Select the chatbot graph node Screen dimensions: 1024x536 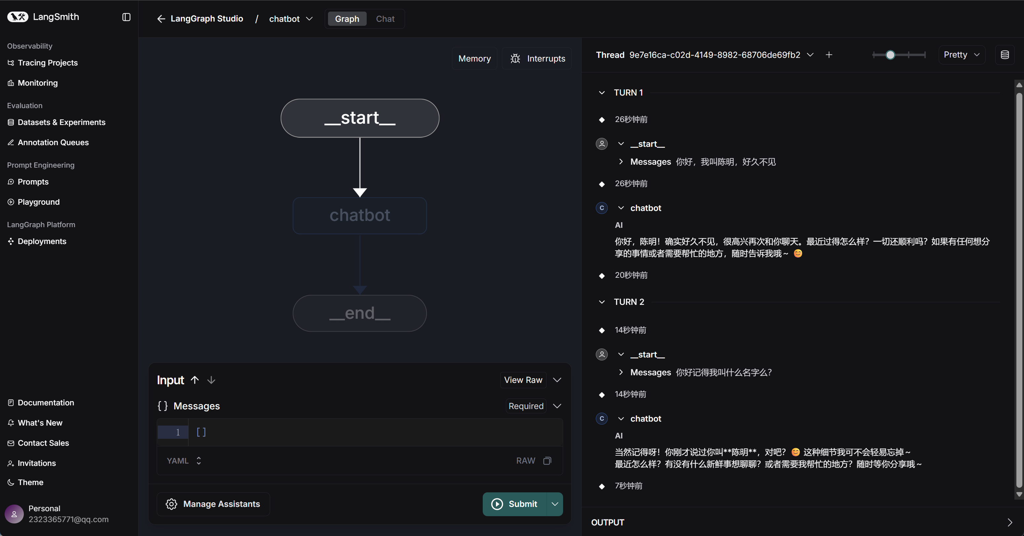(x=360, y=216)
